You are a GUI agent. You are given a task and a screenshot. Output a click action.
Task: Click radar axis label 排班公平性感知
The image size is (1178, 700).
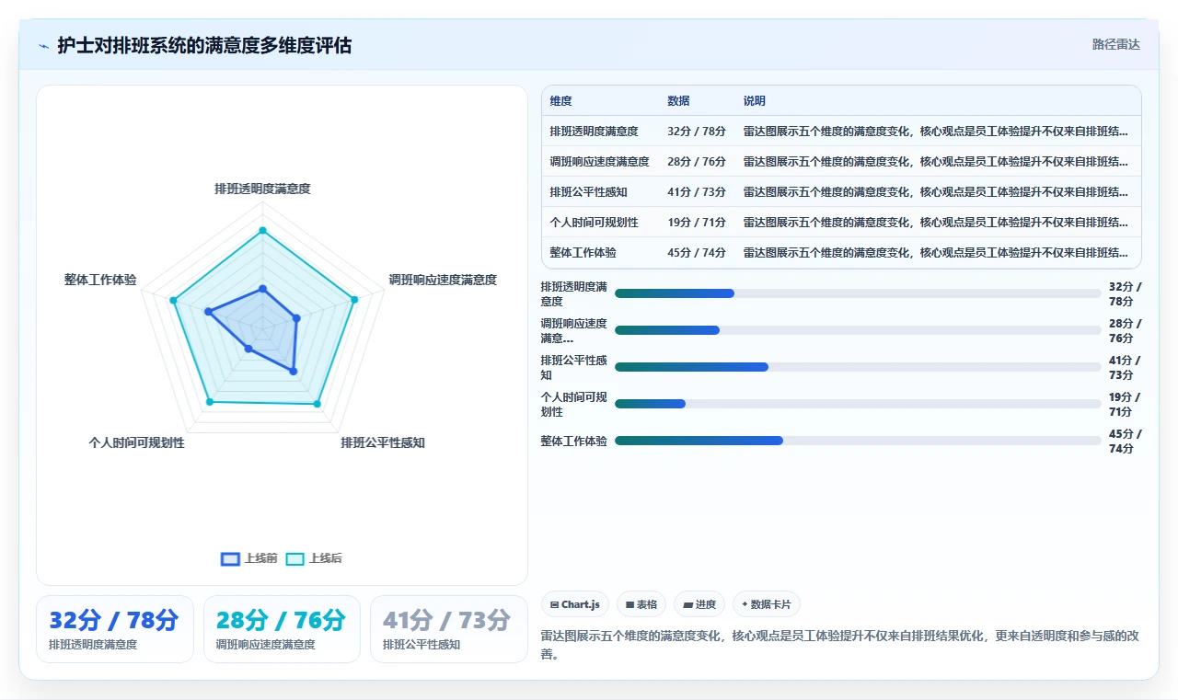(383, 442)
